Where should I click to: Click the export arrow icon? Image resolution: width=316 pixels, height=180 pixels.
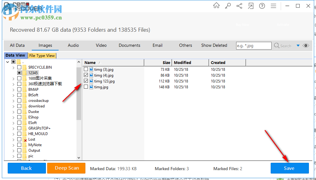click(251, 6)
